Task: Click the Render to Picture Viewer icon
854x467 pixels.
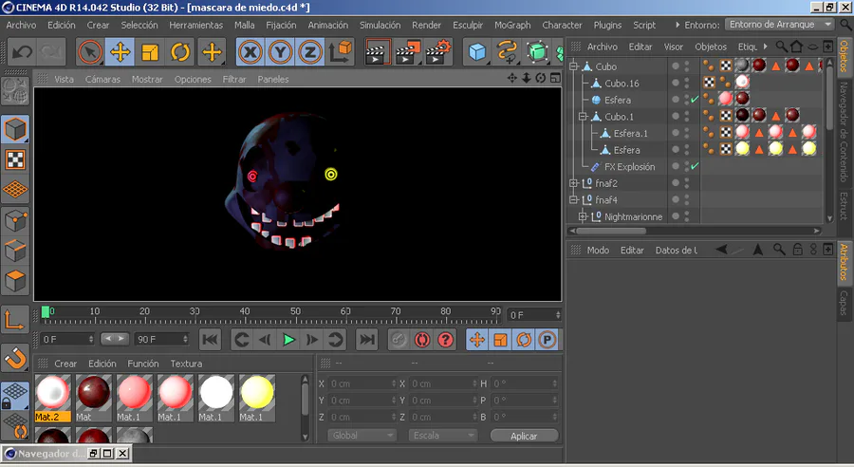Action: (408, 52)
